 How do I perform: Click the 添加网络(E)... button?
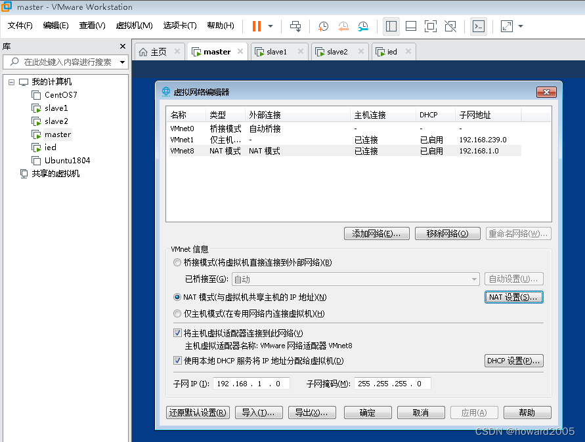(376, 233)
